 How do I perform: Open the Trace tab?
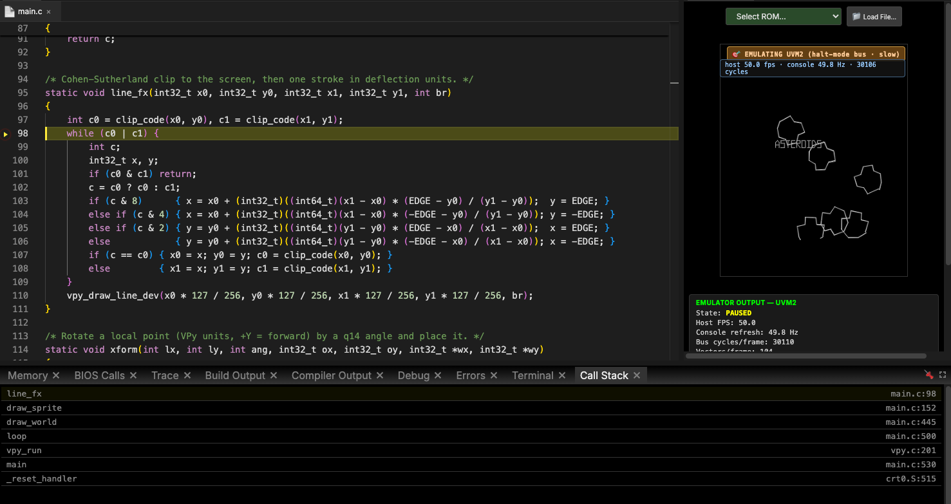click(x=165, y=375)
